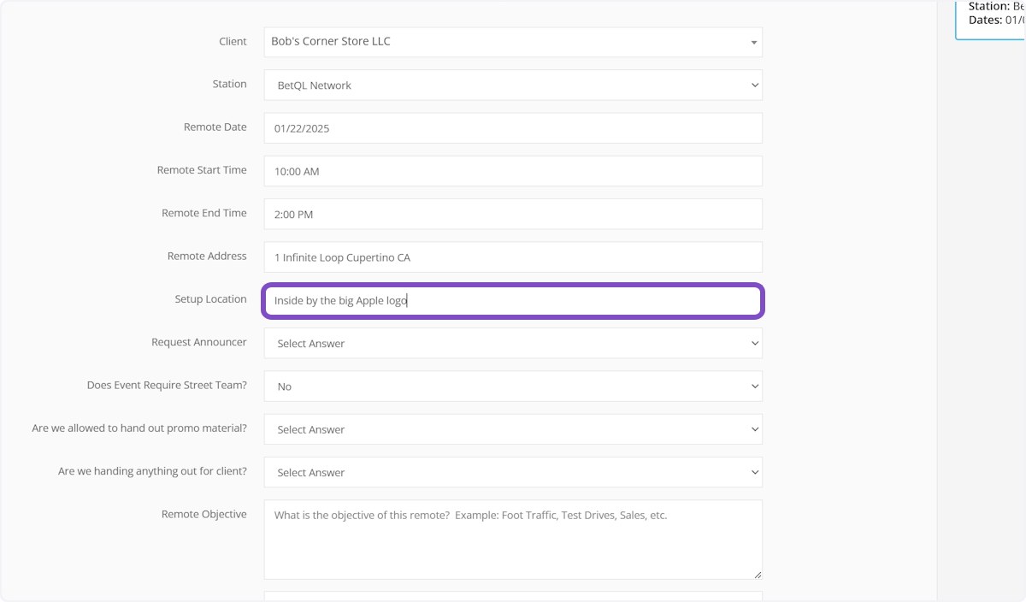Focus the Remote End Time field
Screen dimensions: 1026x602
pyautogui.click(x=512, y=214)
